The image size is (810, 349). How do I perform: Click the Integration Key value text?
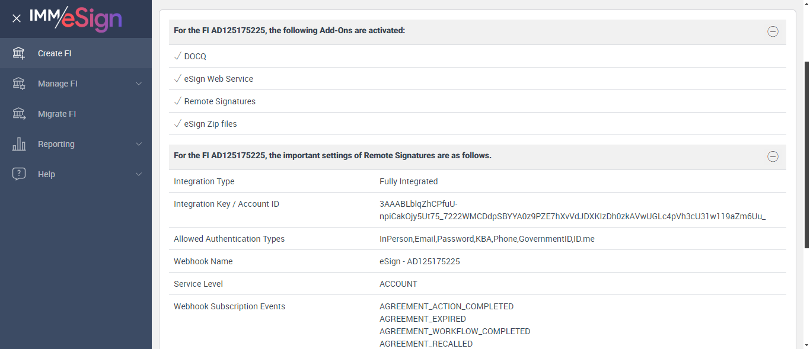[x=572, y=210]
